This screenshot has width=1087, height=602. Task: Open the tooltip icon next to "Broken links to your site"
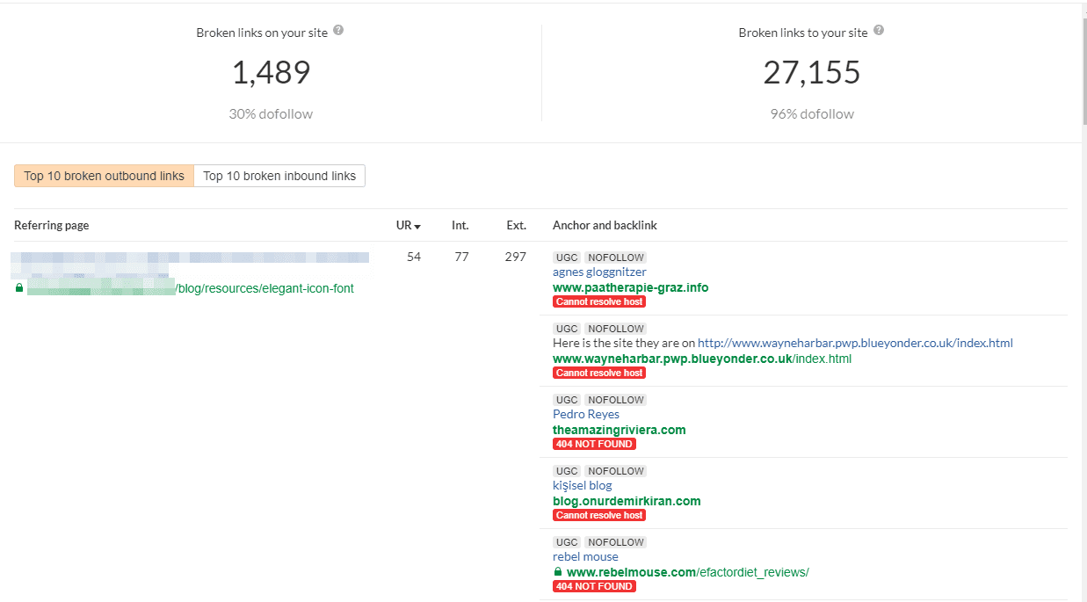[877, 32]
